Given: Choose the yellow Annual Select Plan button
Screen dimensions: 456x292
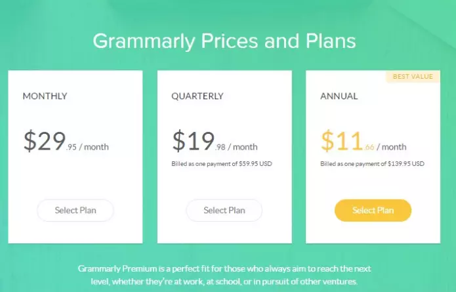Looking at the screenshot, I should (373, 210).
